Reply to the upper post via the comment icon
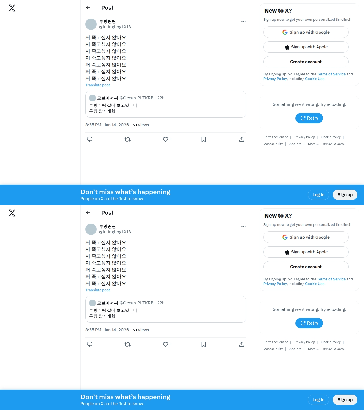This screenshot has width=364, height=410. [x=90, y=139]
